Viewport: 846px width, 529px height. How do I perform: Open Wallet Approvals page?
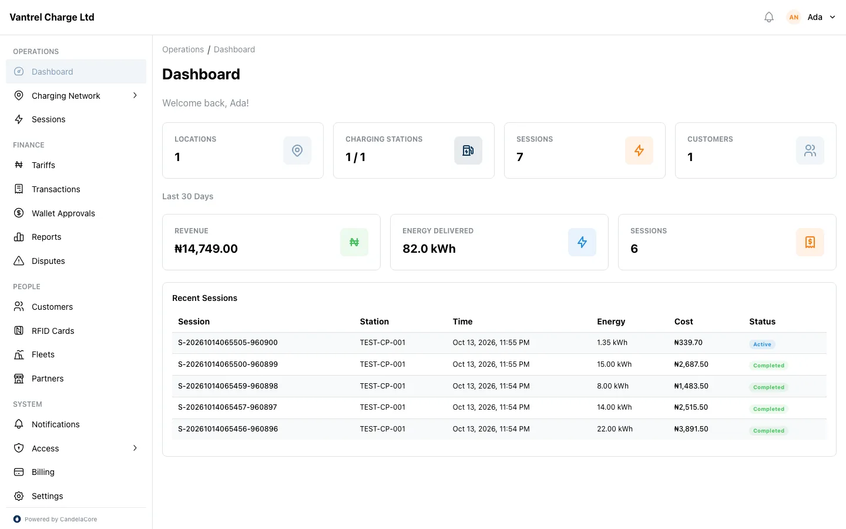76,213
